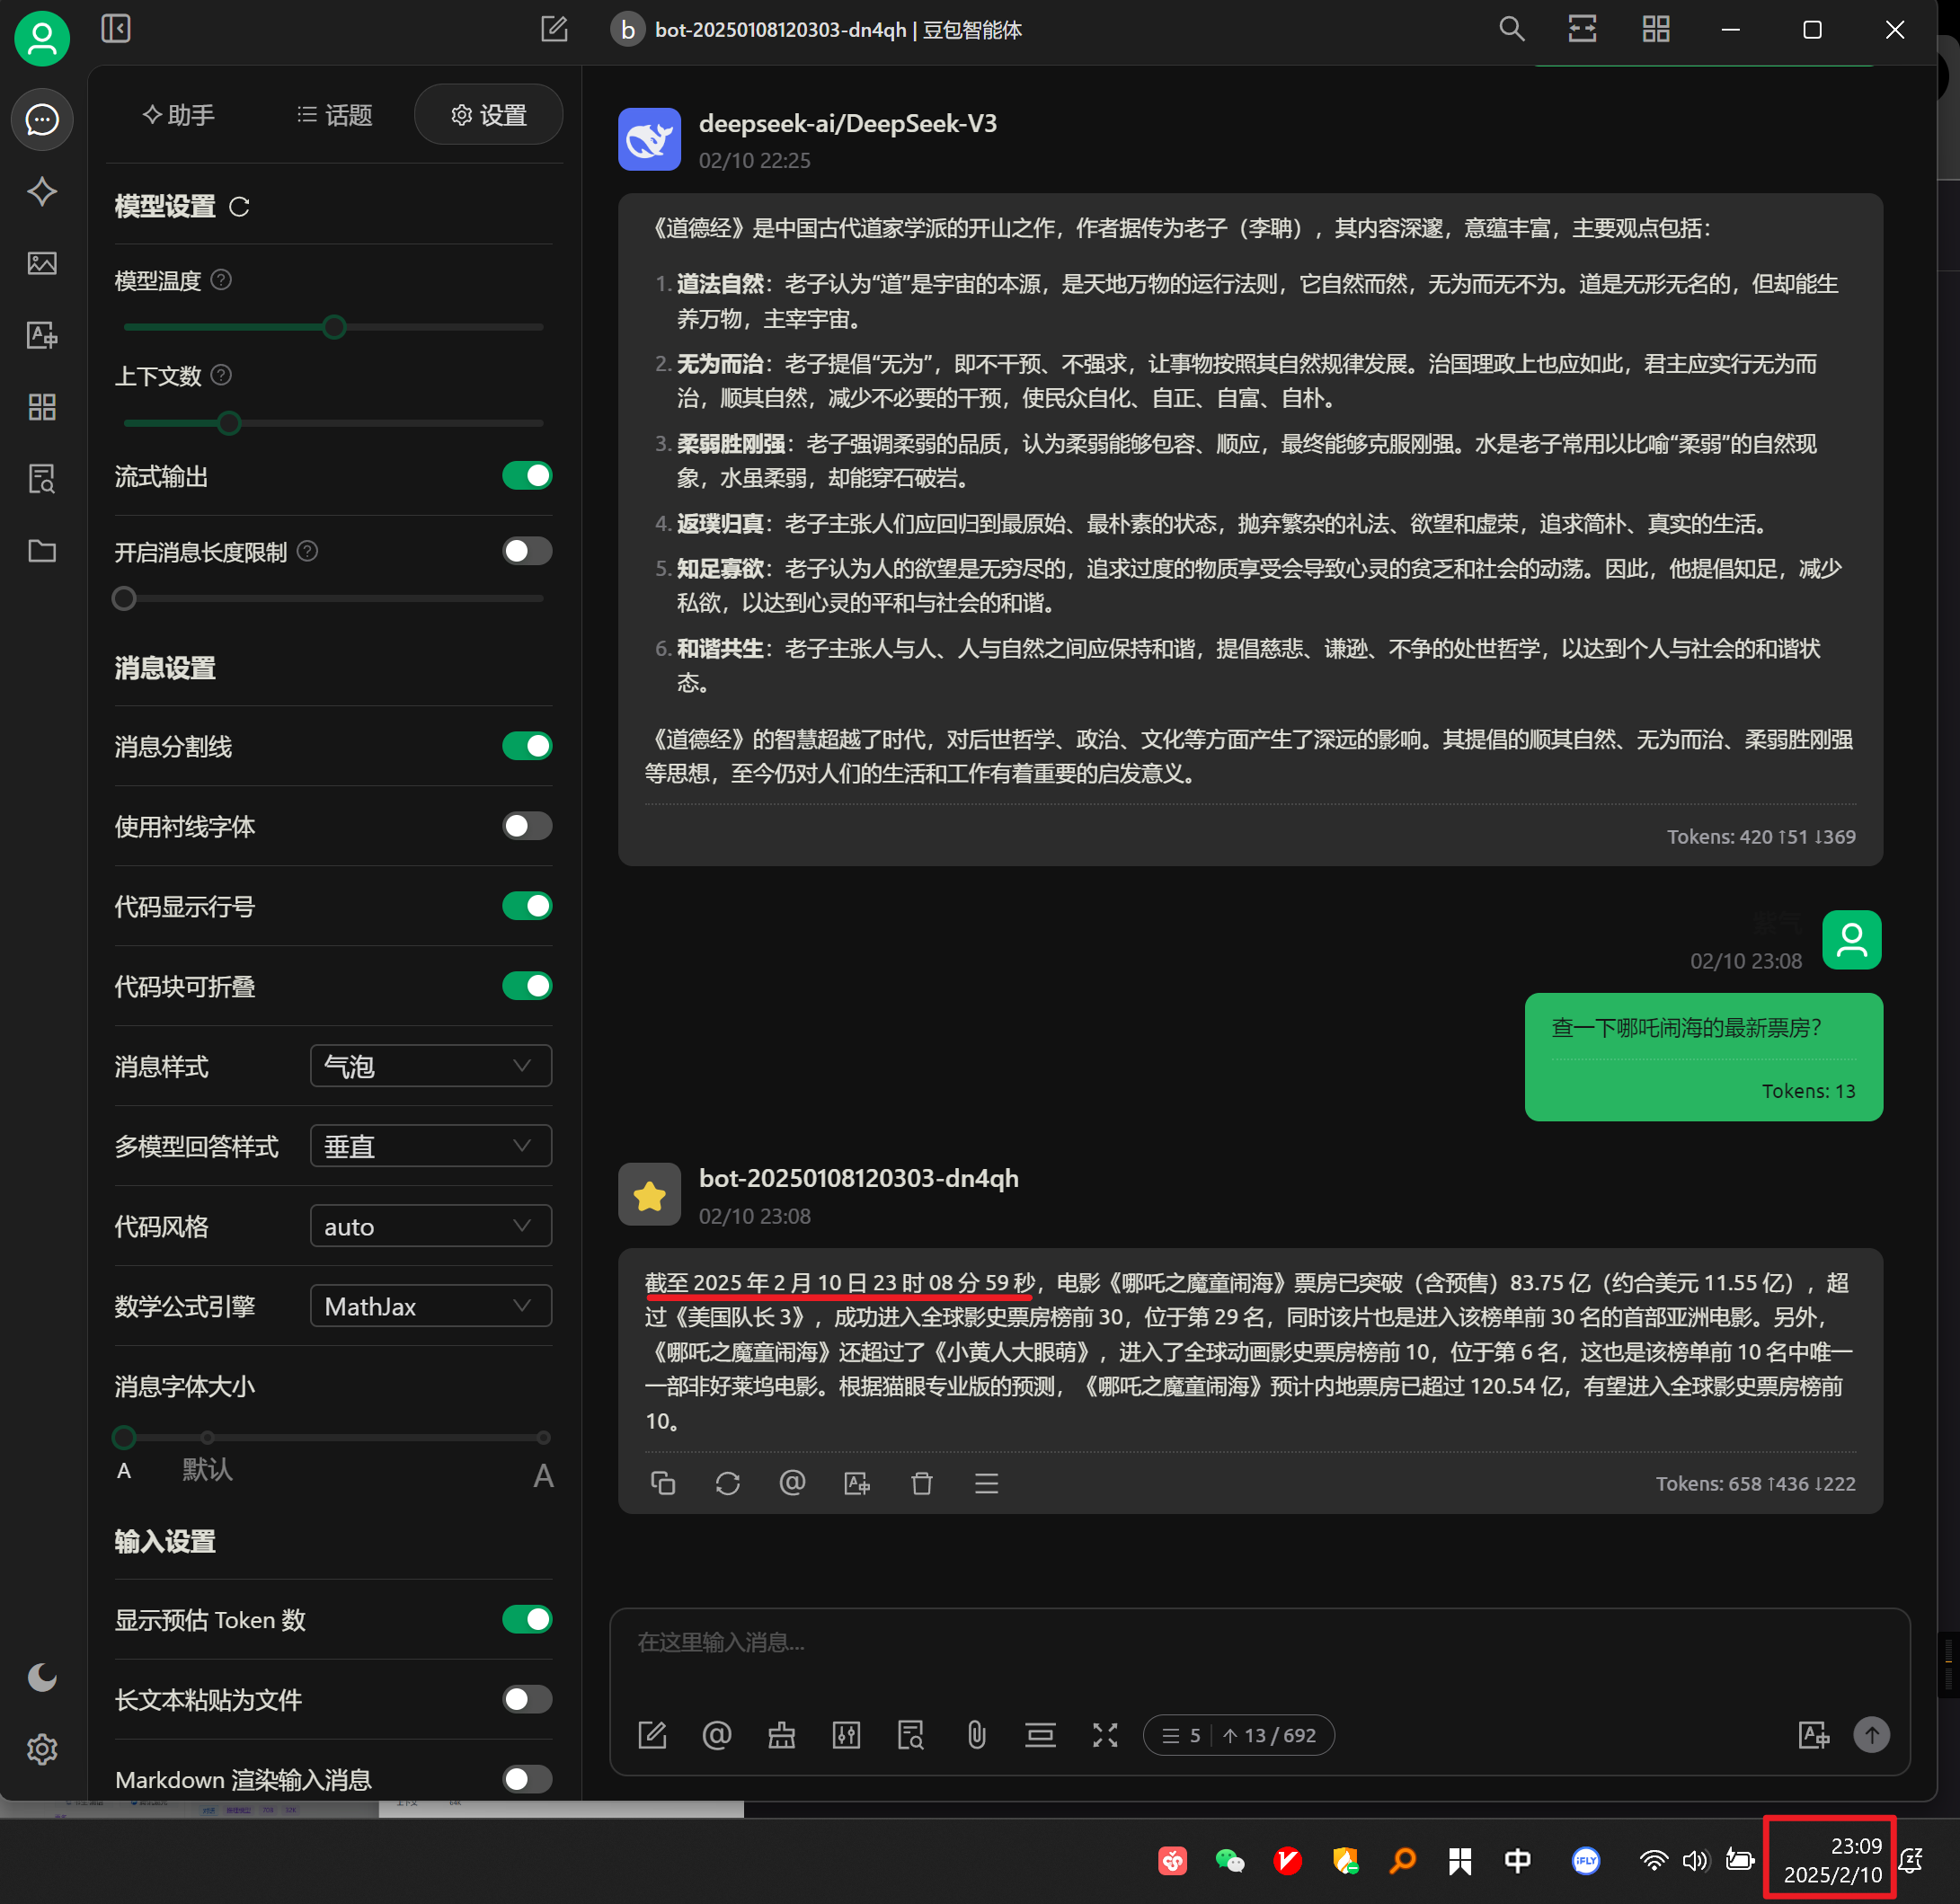Click the help icon next to 上下文数
Viewport: 1960px width, 1904px height.
click(222, 375)
